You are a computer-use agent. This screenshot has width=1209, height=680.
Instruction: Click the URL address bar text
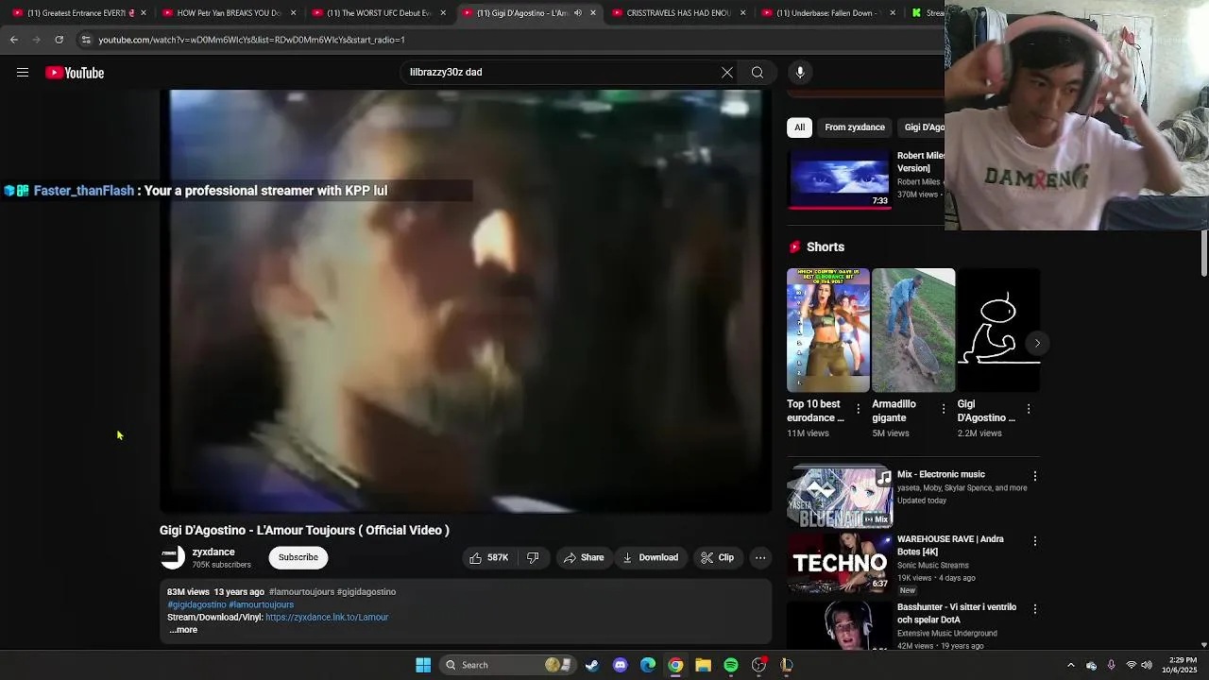pos(251,40)
